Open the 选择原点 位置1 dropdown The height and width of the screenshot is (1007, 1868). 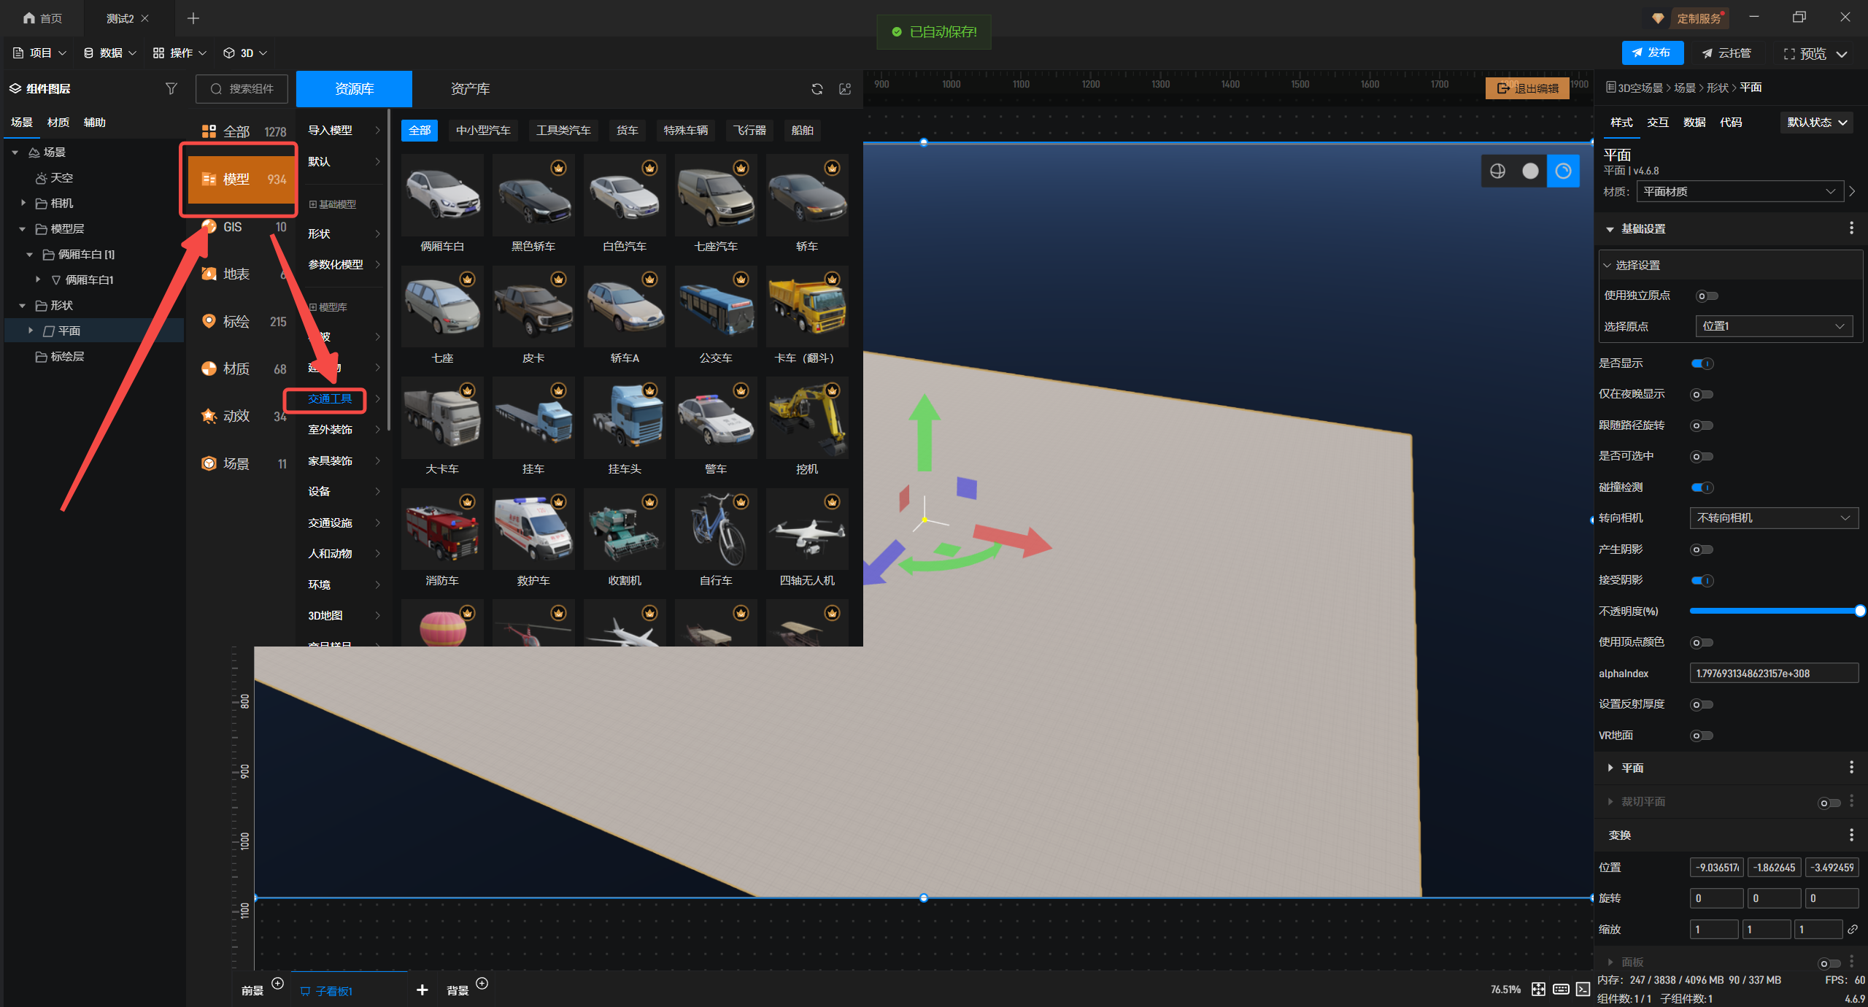[1773, 326]
